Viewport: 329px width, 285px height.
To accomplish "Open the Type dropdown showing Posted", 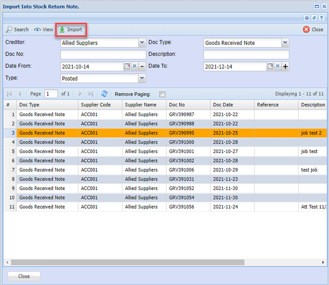I will point(142,78).
